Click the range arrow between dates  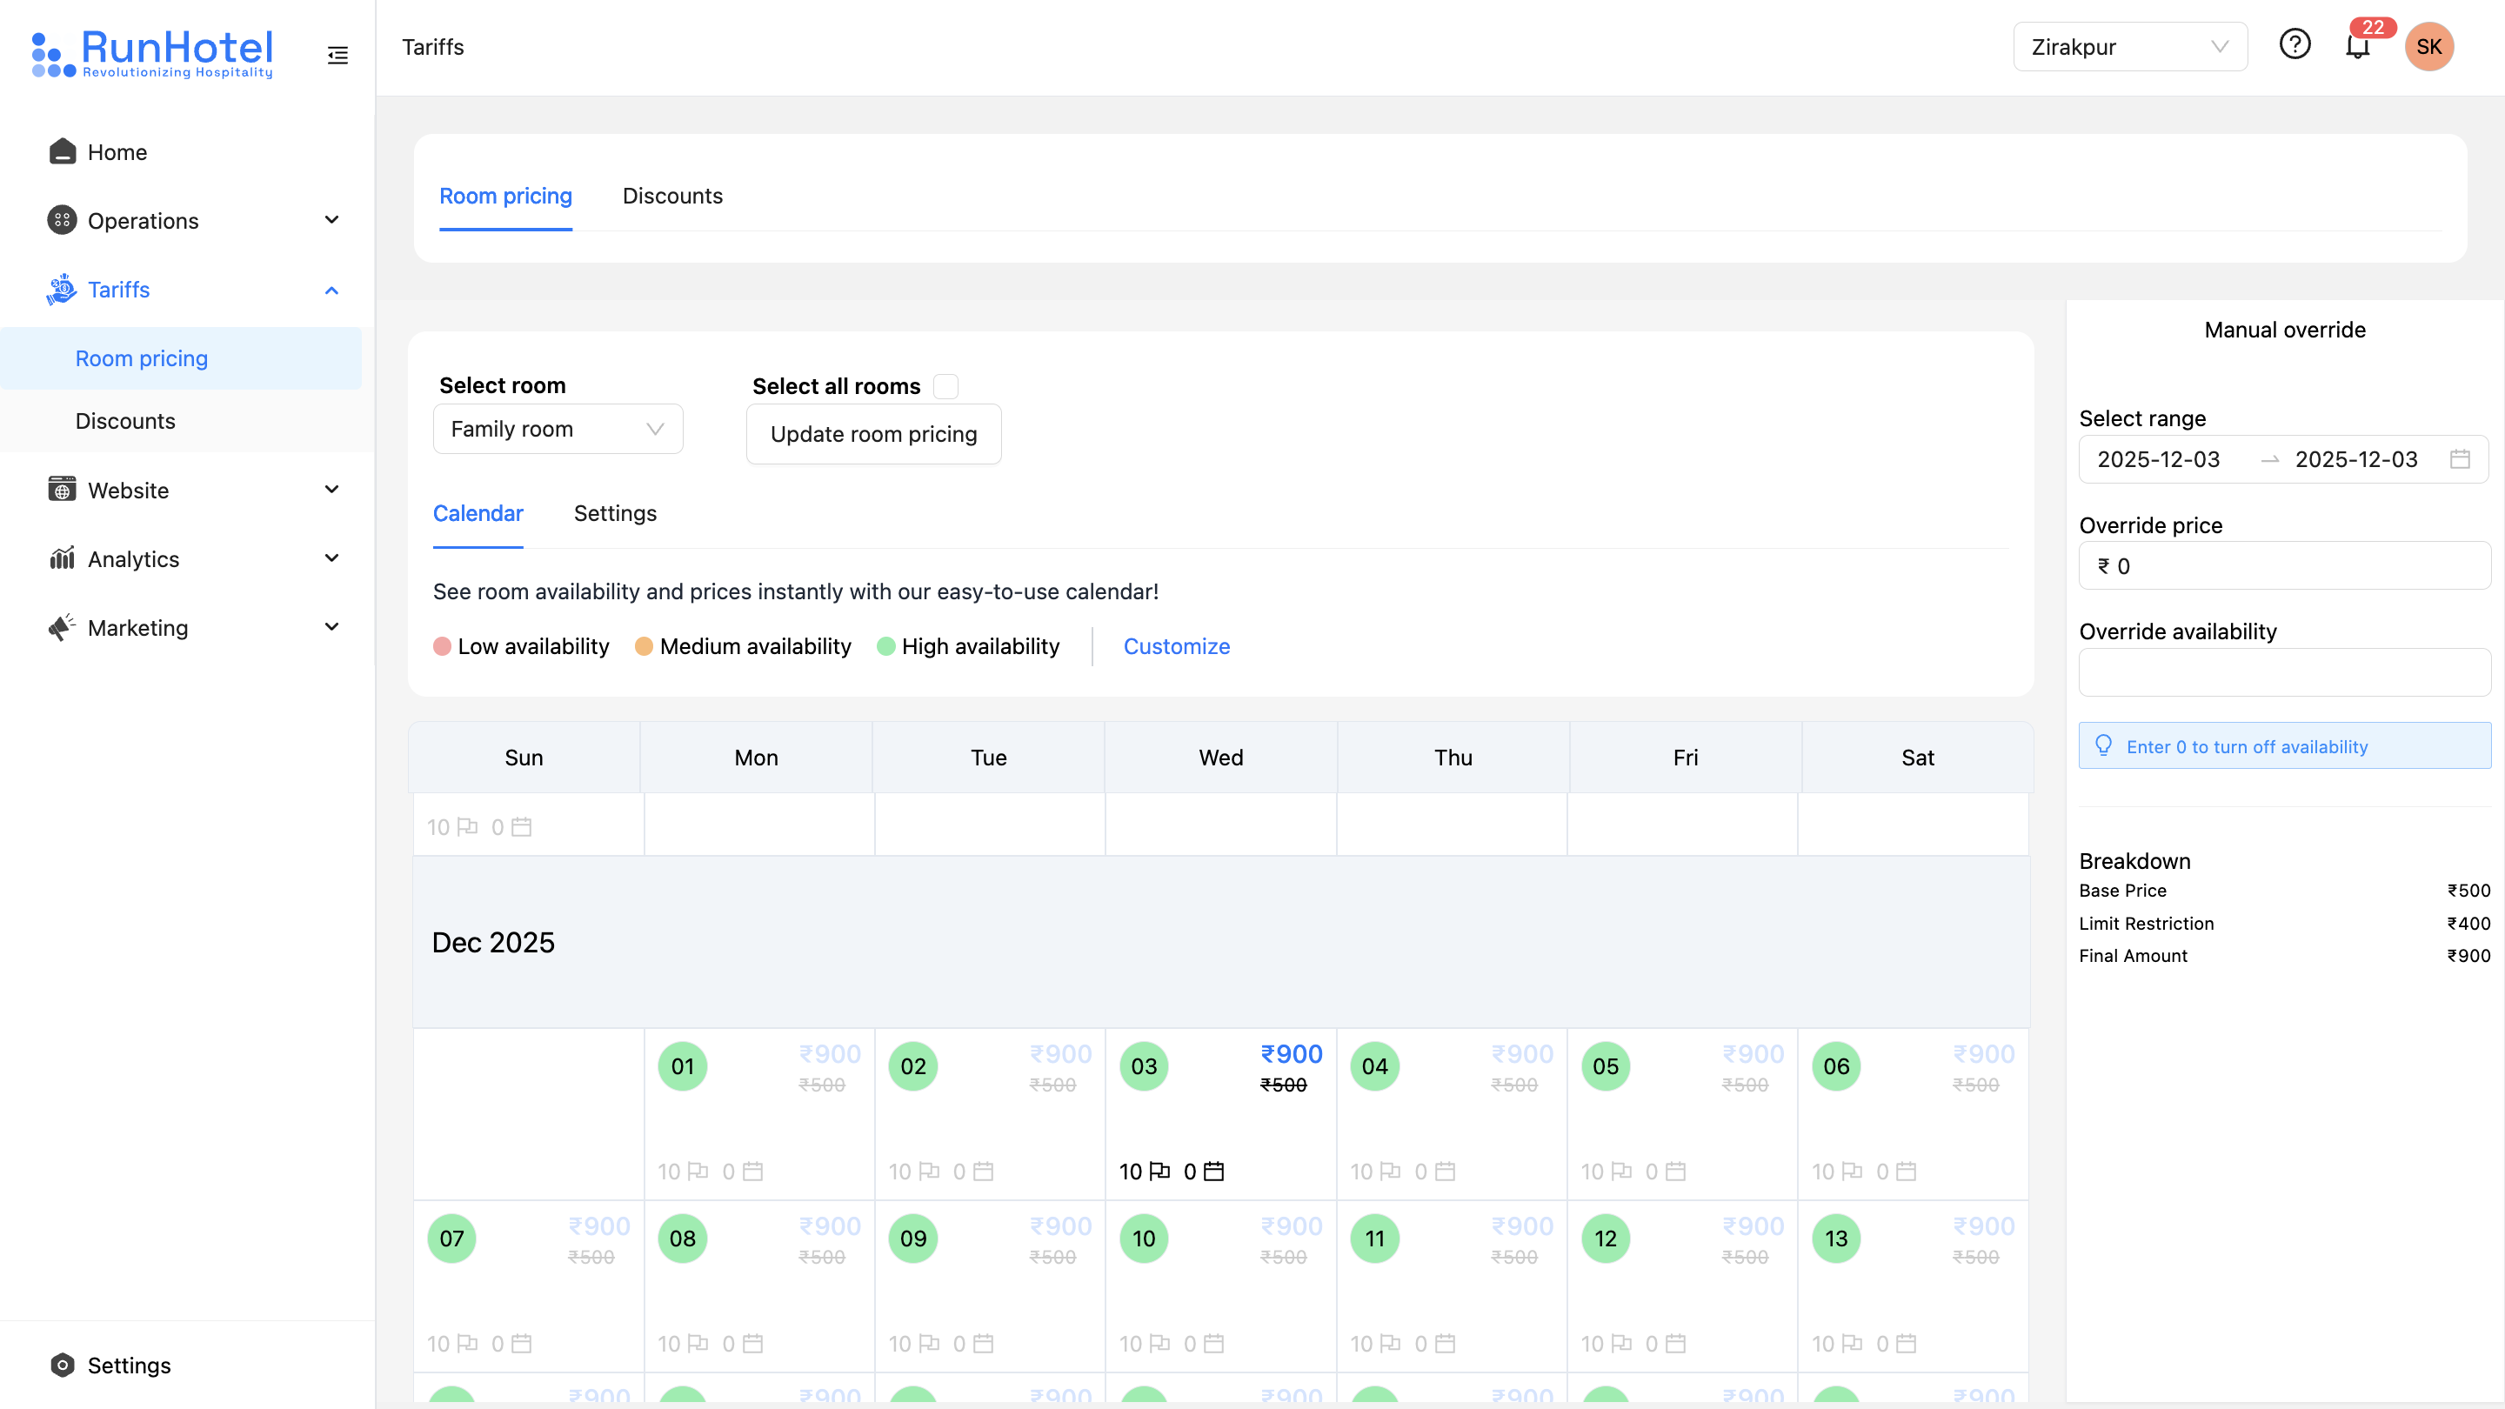click(x=2269, y=460)
